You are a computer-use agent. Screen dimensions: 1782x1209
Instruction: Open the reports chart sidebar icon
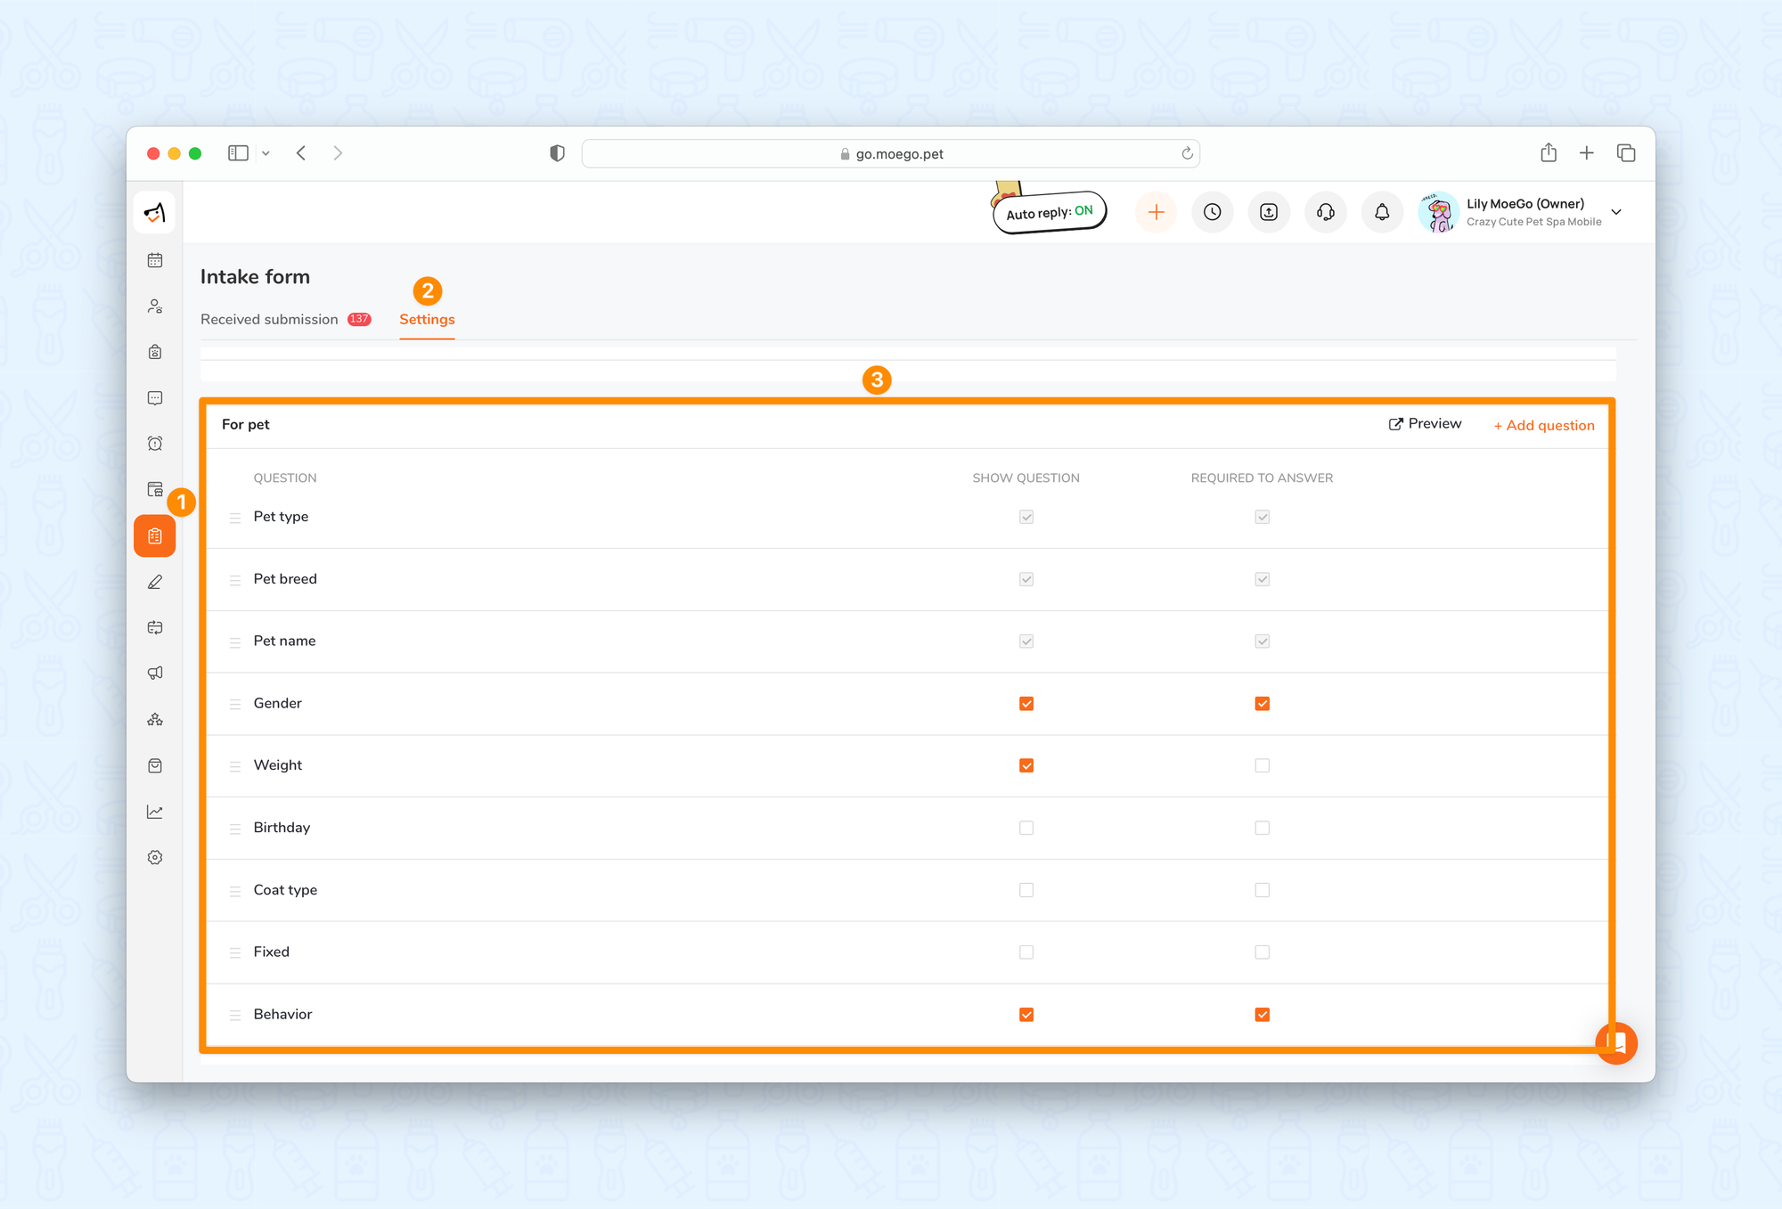[x=155, y=812]
